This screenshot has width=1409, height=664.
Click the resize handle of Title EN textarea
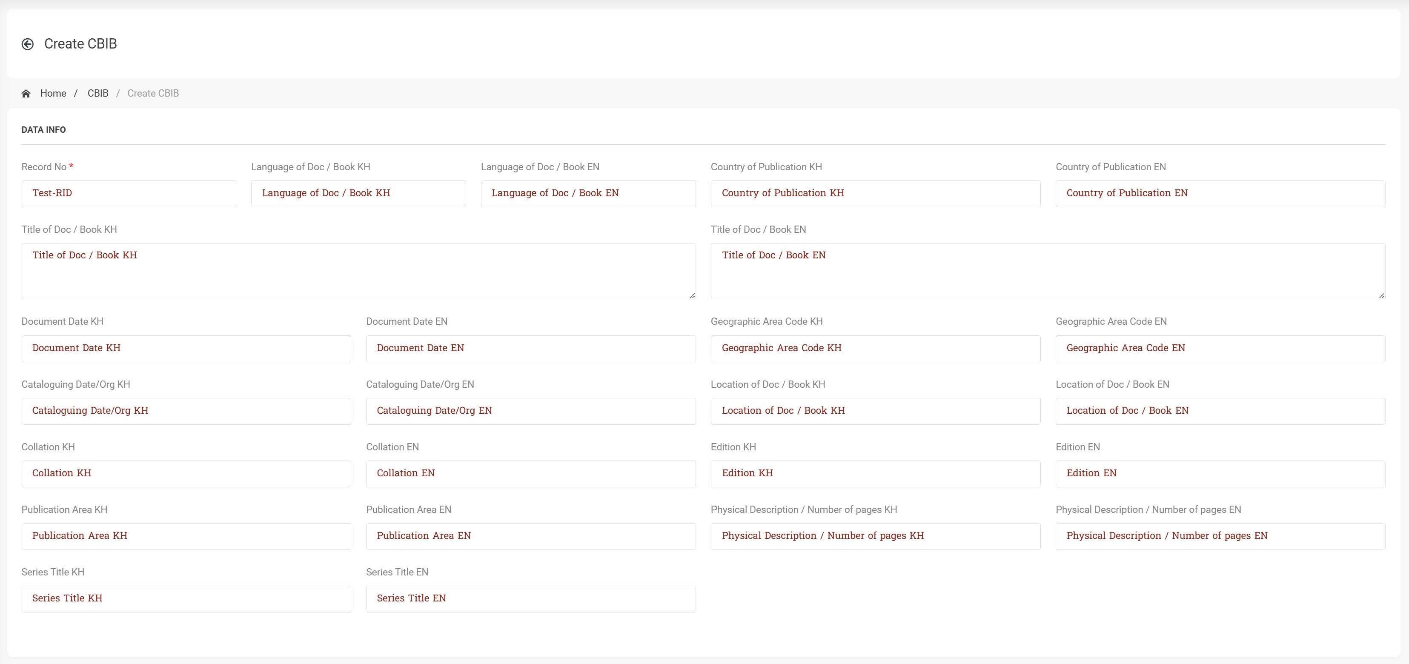(1382, 295)
